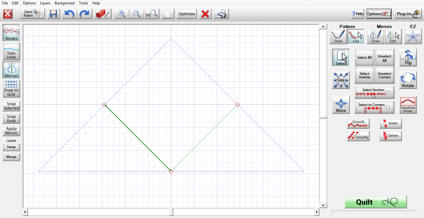
Task: Click Unselect All button
Action: (x=385, y=58)
